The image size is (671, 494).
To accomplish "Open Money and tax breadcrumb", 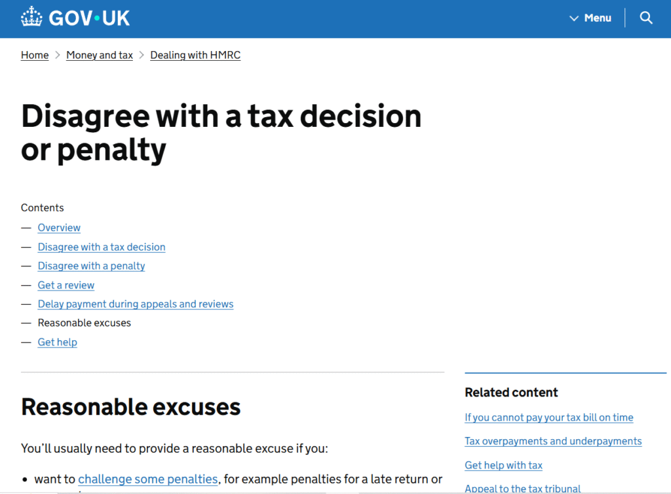I will tap(100, 56).
